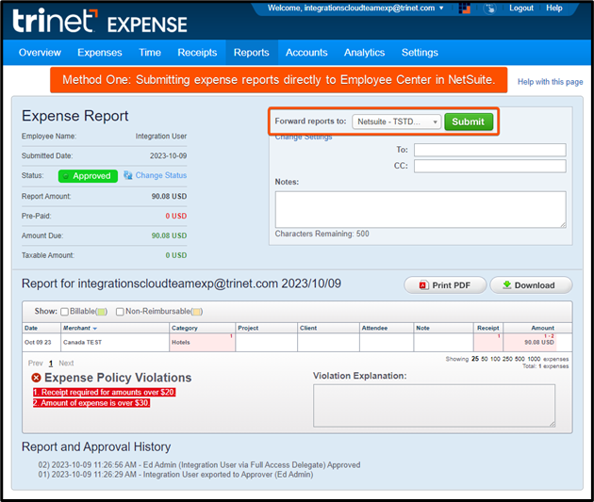The height and width of the screenshot is (502, 594).
Task: Click the Receipt required violation message
Action: [104, 393]
